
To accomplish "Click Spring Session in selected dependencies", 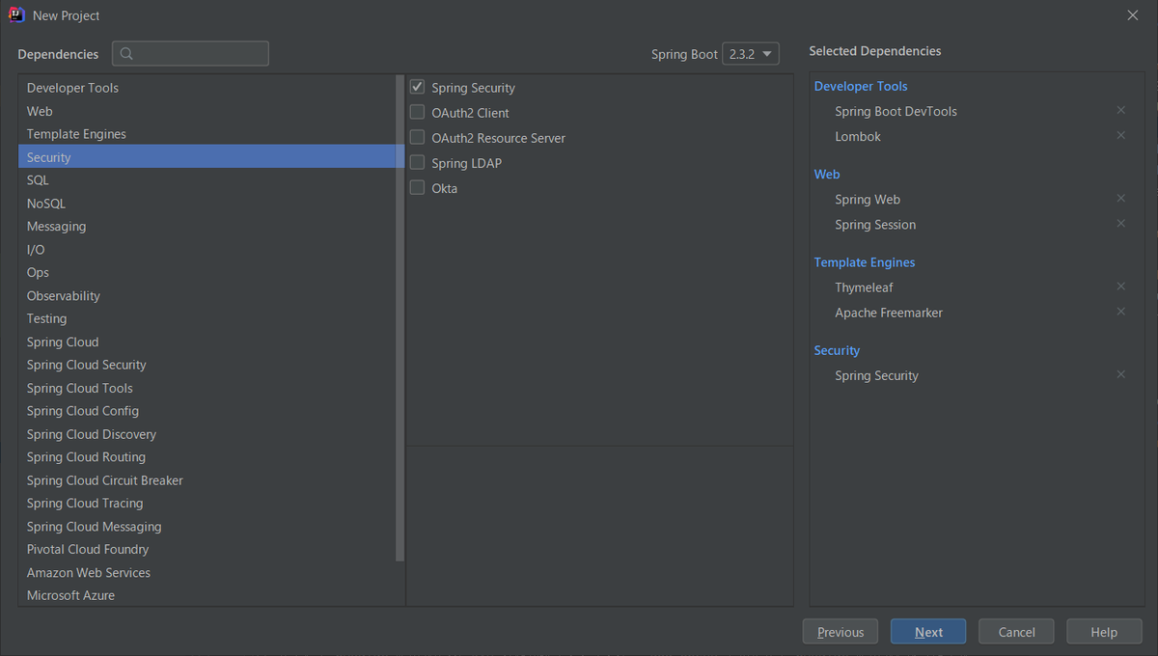I will click(875, 224).
